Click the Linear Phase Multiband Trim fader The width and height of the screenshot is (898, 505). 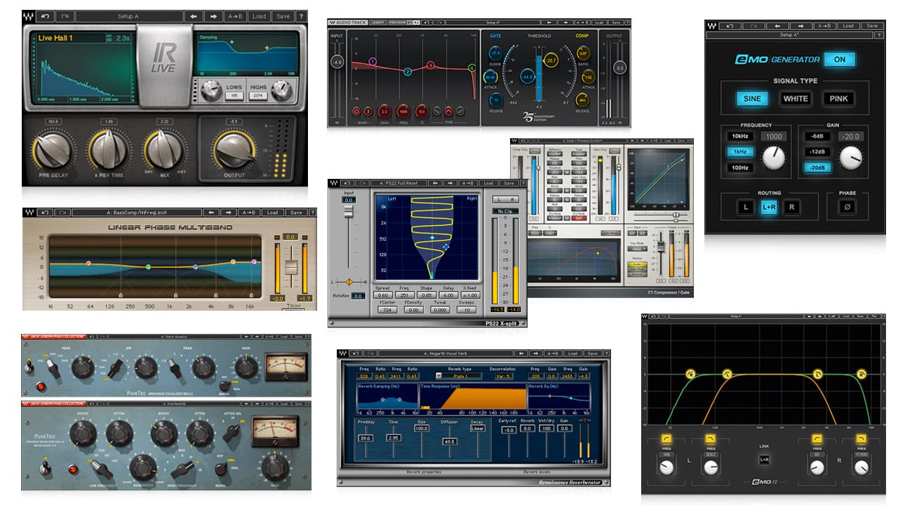pyautogui.click(x=291, y=267)
